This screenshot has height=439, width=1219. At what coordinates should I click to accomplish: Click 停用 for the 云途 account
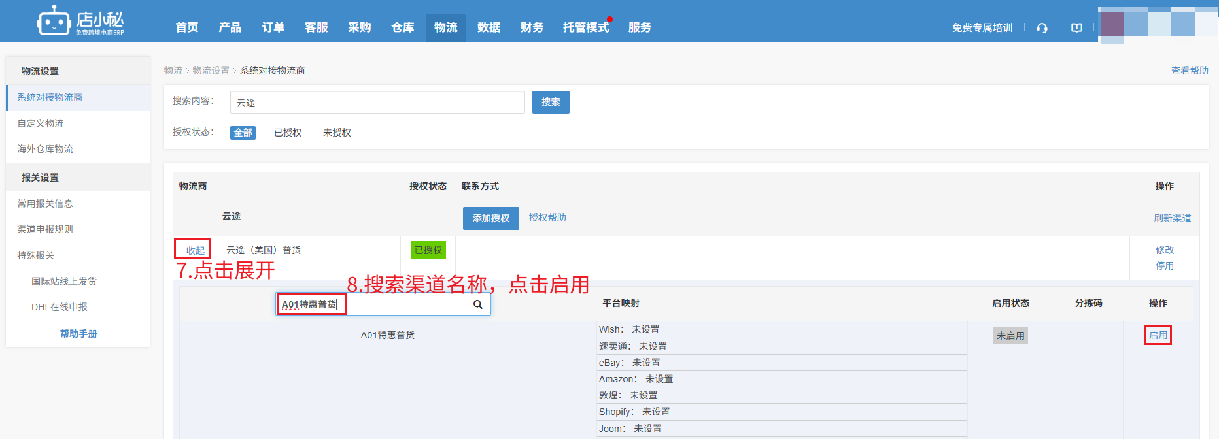tap(1164, 266)
